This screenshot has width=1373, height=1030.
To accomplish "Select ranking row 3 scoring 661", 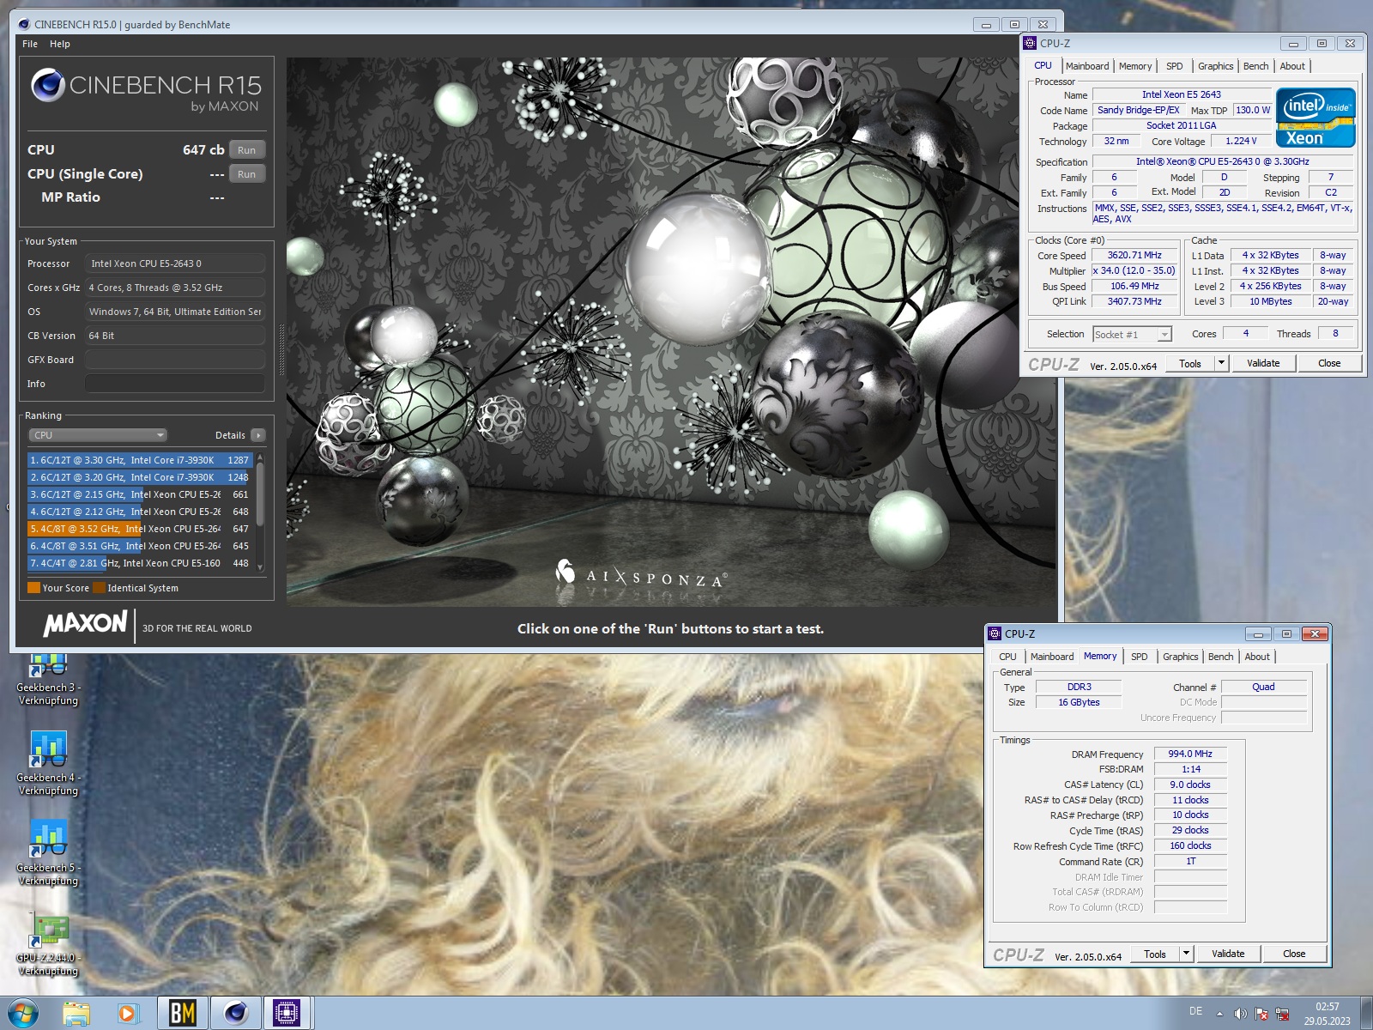I will 140,494.
